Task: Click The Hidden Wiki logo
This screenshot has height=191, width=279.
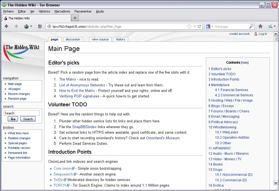Action: (21, 53)
